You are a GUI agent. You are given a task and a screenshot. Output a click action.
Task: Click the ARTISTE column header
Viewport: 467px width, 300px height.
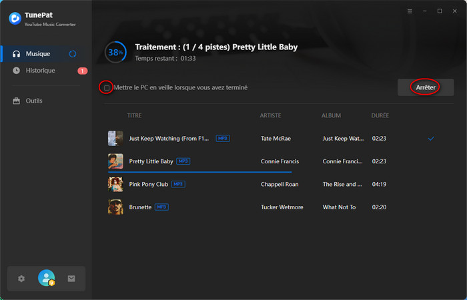[x=270, y=115]
